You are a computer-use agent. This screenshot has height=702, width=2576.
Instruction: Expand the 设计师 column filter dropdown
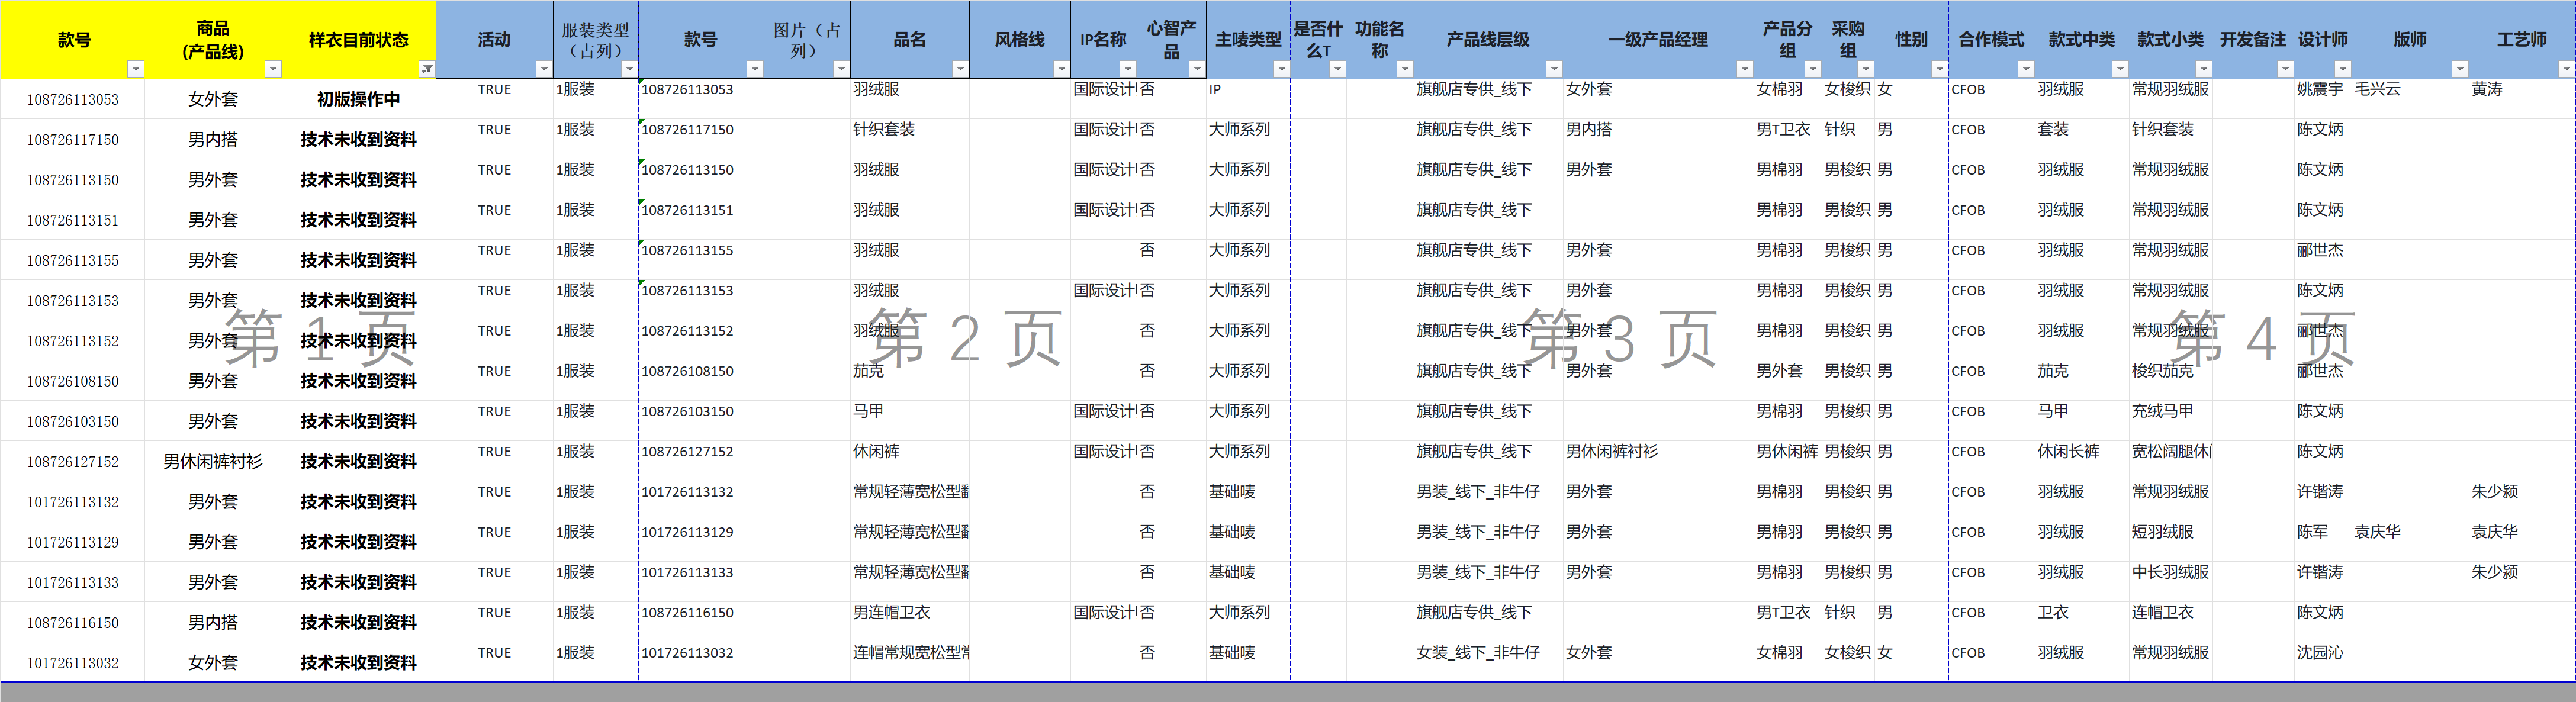(x=2342, y=69)
